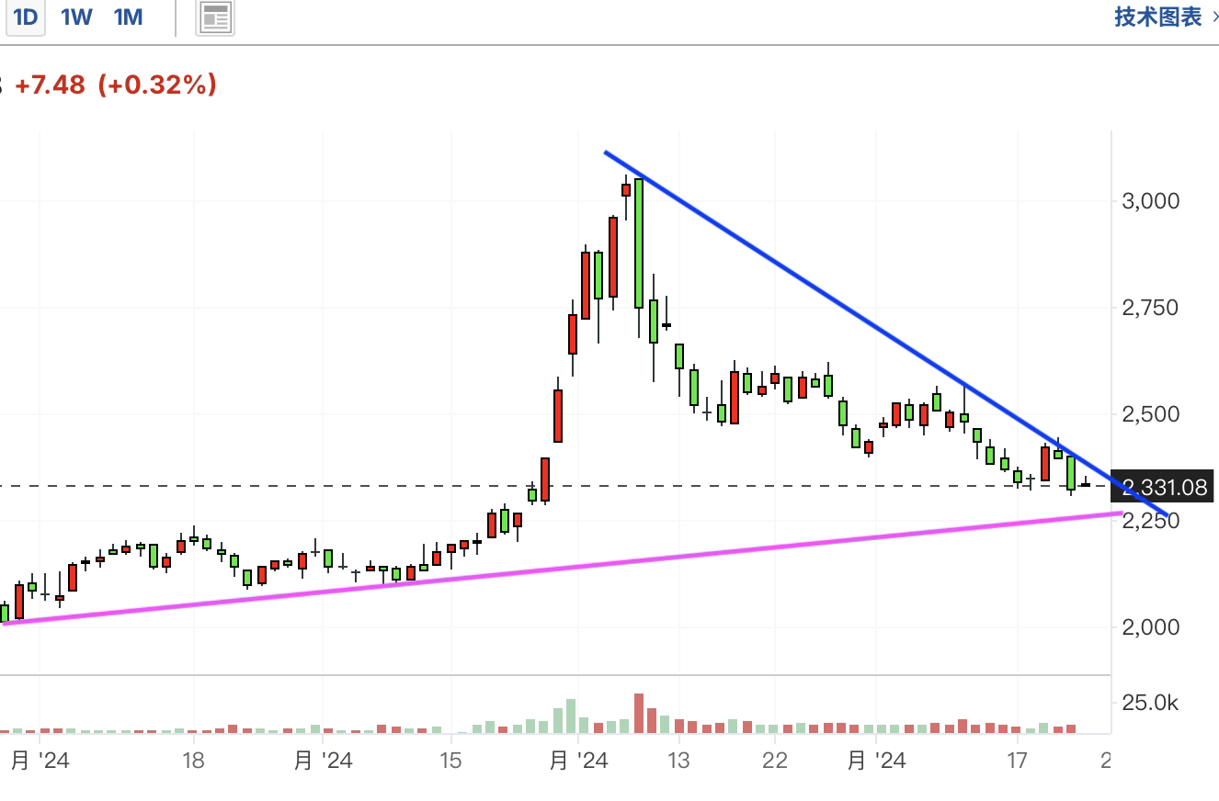Click the current price label 2,331.08

1163,487
